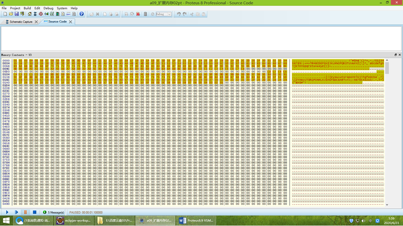The width and height of the screenshot is (403, 226).
Task: Switch to the Schematic Capture tab
Action: (20, 22)
